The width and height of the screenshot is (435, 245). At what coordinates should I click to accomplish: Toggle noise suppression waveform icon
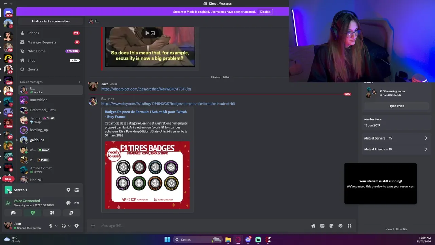(x=68, y=203)
